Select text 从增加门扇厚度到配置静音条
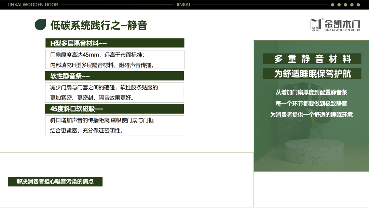The width and height of the screenshot is (369, 208). pyautogui.click(x=311, y=92)
